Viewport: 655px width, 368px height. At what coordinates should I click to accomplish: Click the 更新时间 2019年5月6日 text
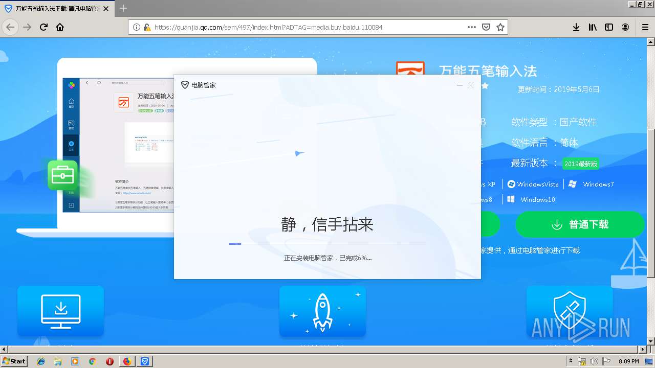(558, 89)
